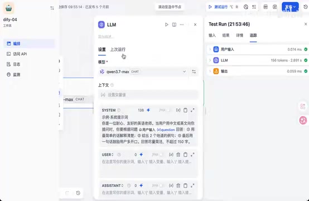Viewport: 309px width, 201px height.
Task: Open version history icon right of 发布
Action: [306, 7]
